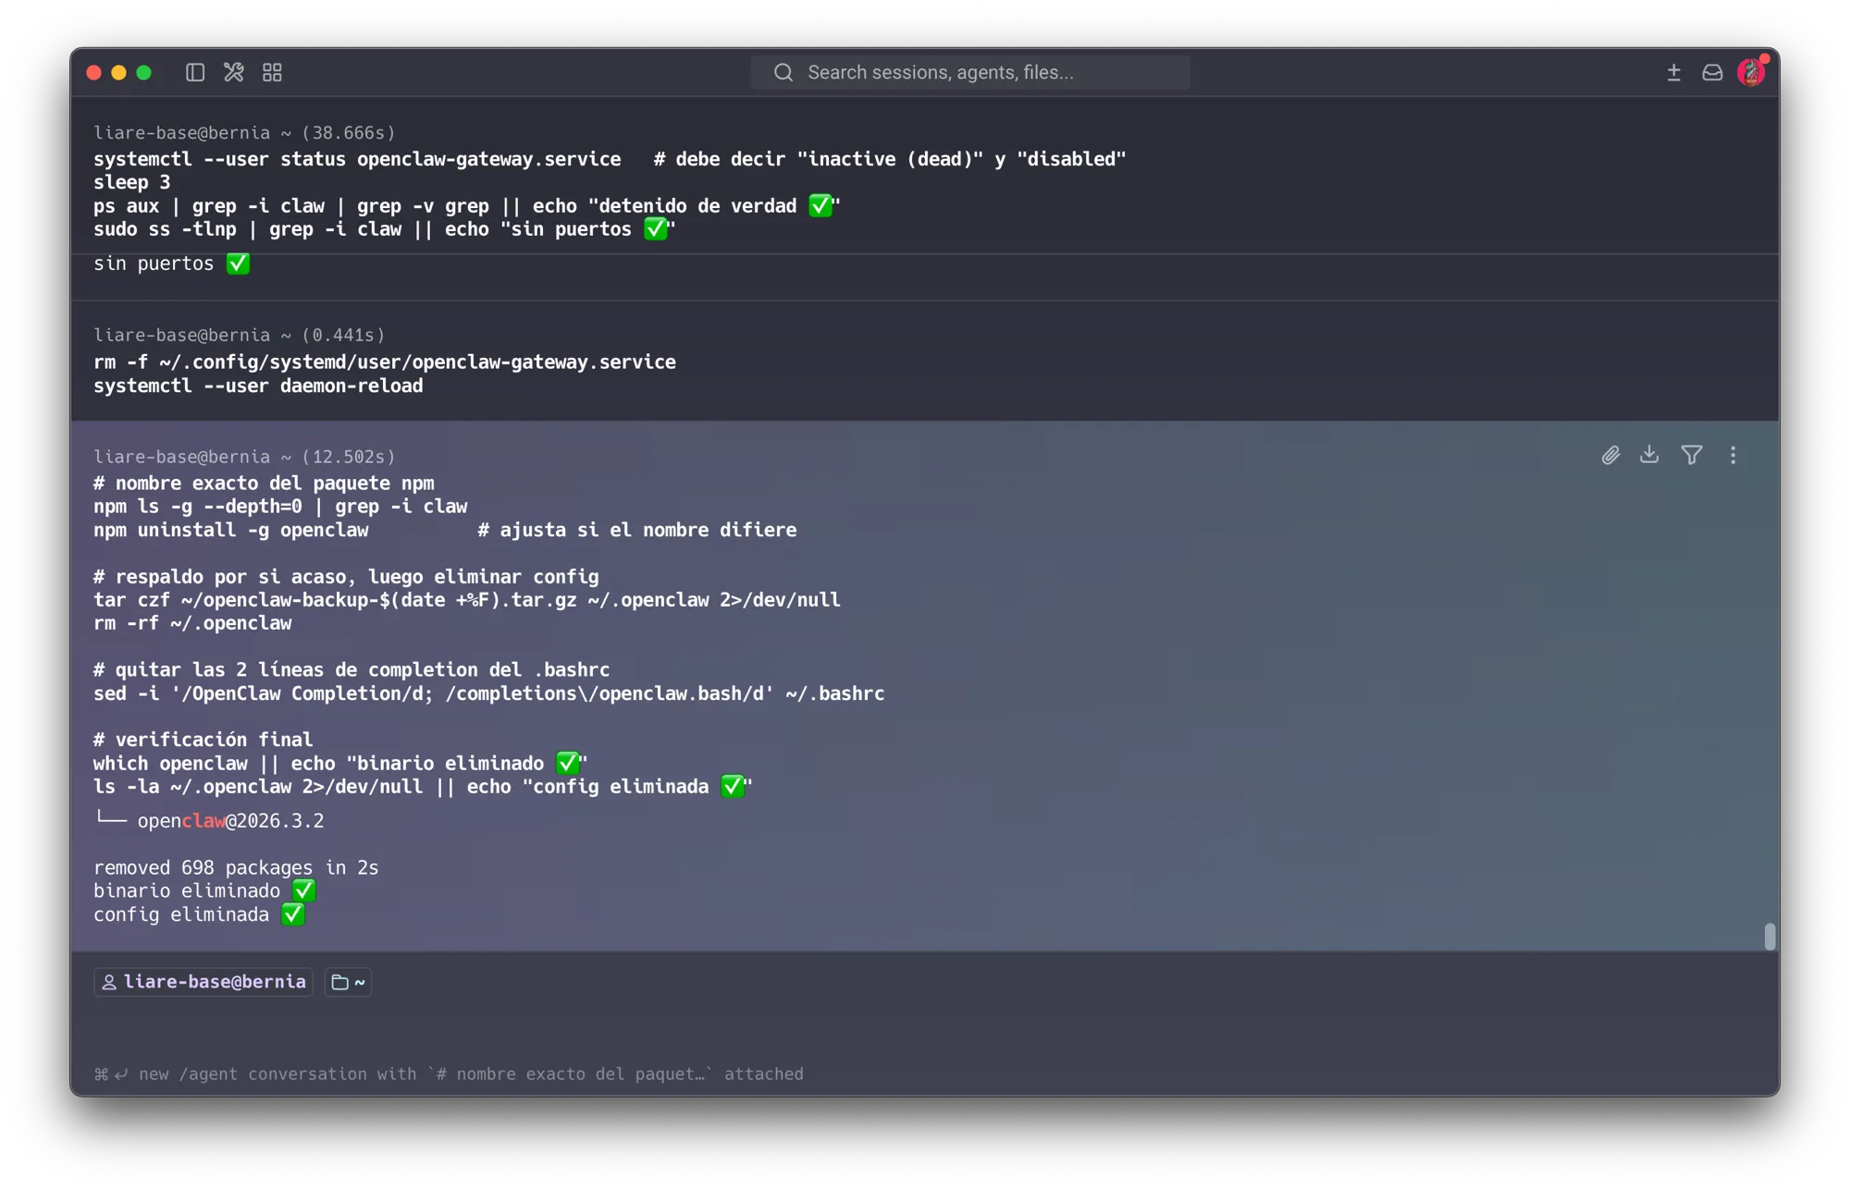Attach the selected block with paperclip icon

1610,455
